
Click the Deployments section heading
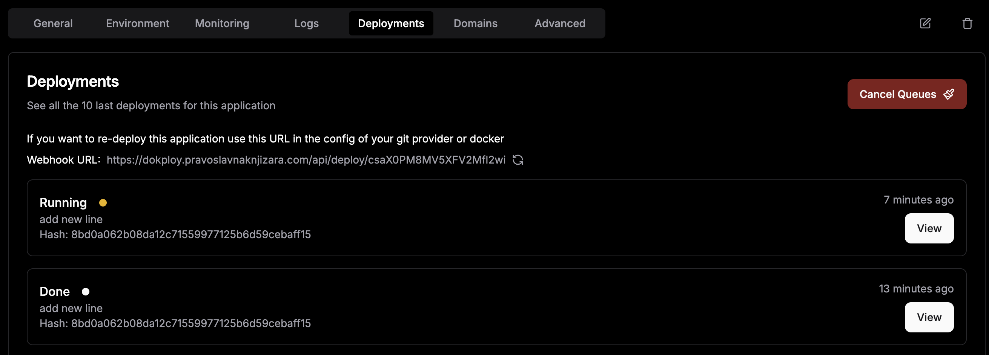[73, 81]
